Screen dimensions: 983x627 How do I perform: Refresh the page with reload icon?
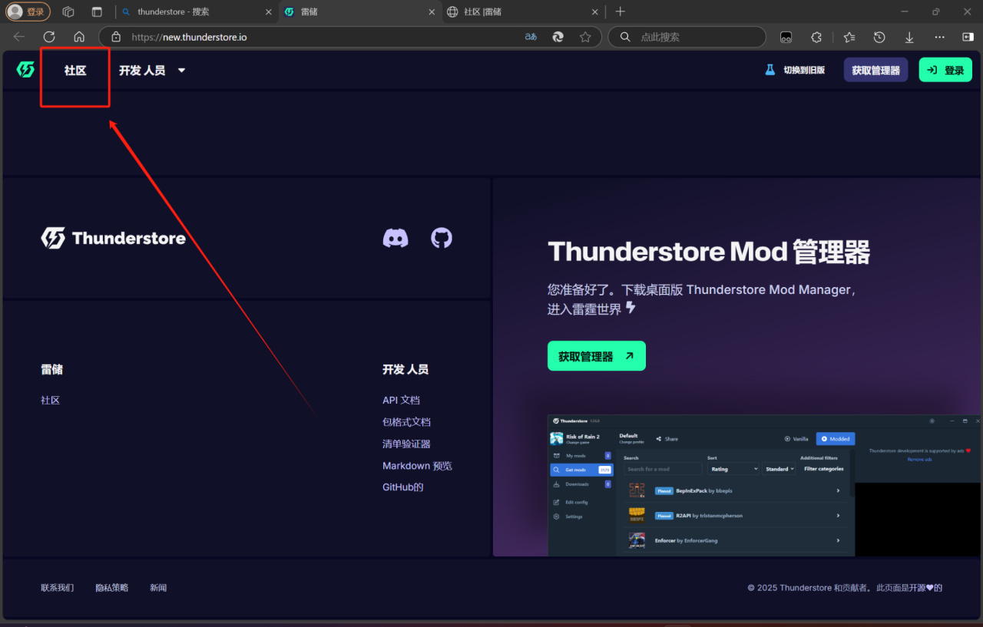(x=49, y=37)
